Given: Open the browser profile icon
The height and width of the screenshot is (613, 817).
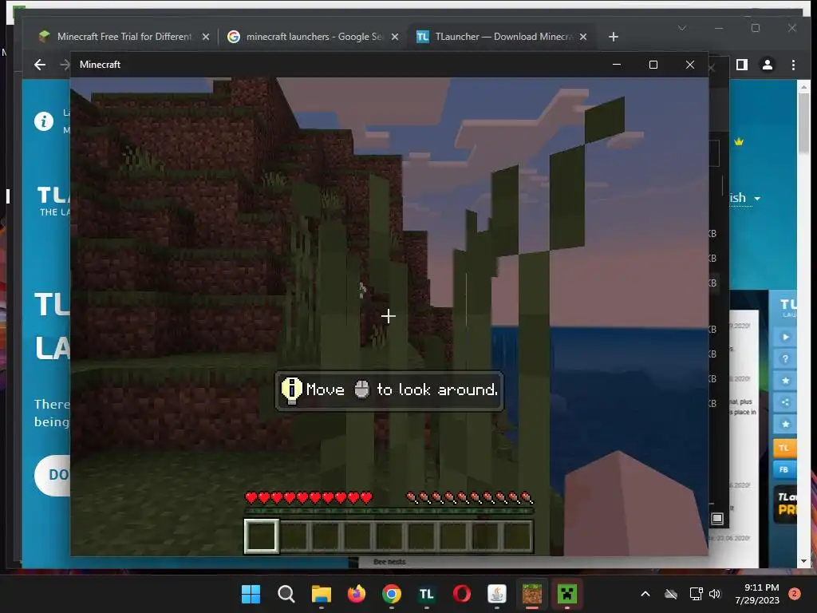Looking at the screenshot, I should [768, 65].
